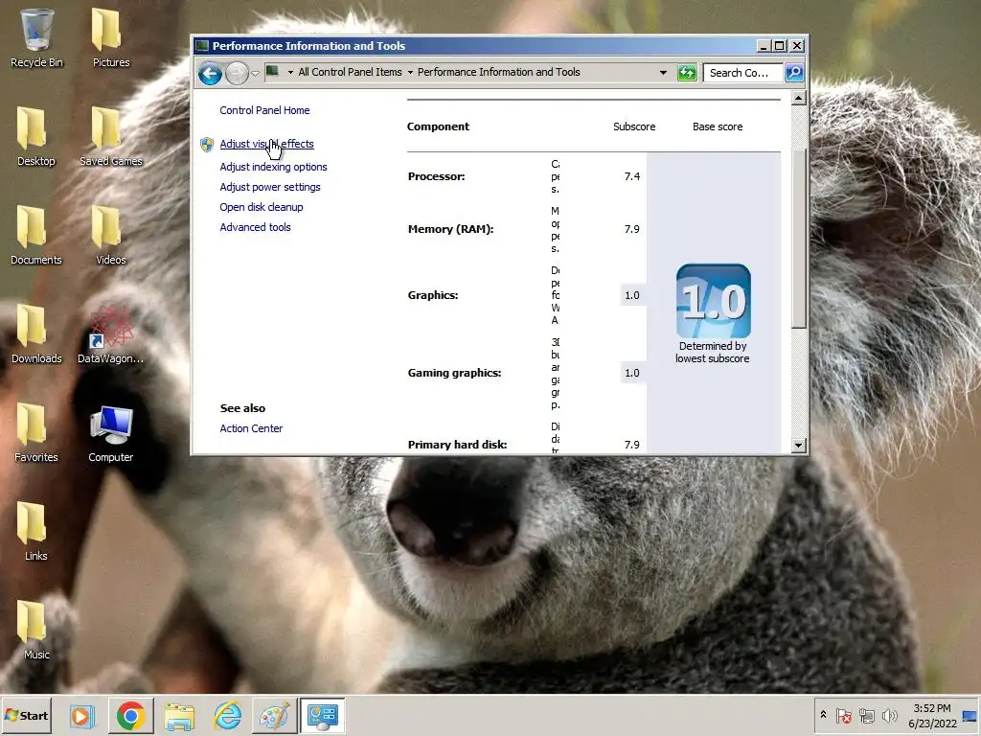Select the Links folder icon

(35, 532)
